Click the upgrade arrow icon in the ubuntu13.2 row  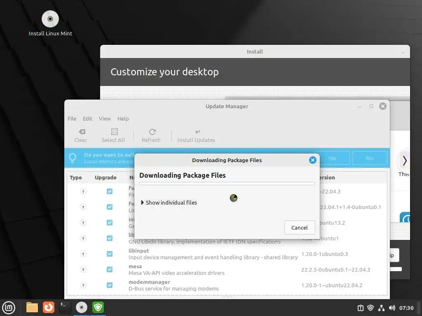click(x=83, y=223)
